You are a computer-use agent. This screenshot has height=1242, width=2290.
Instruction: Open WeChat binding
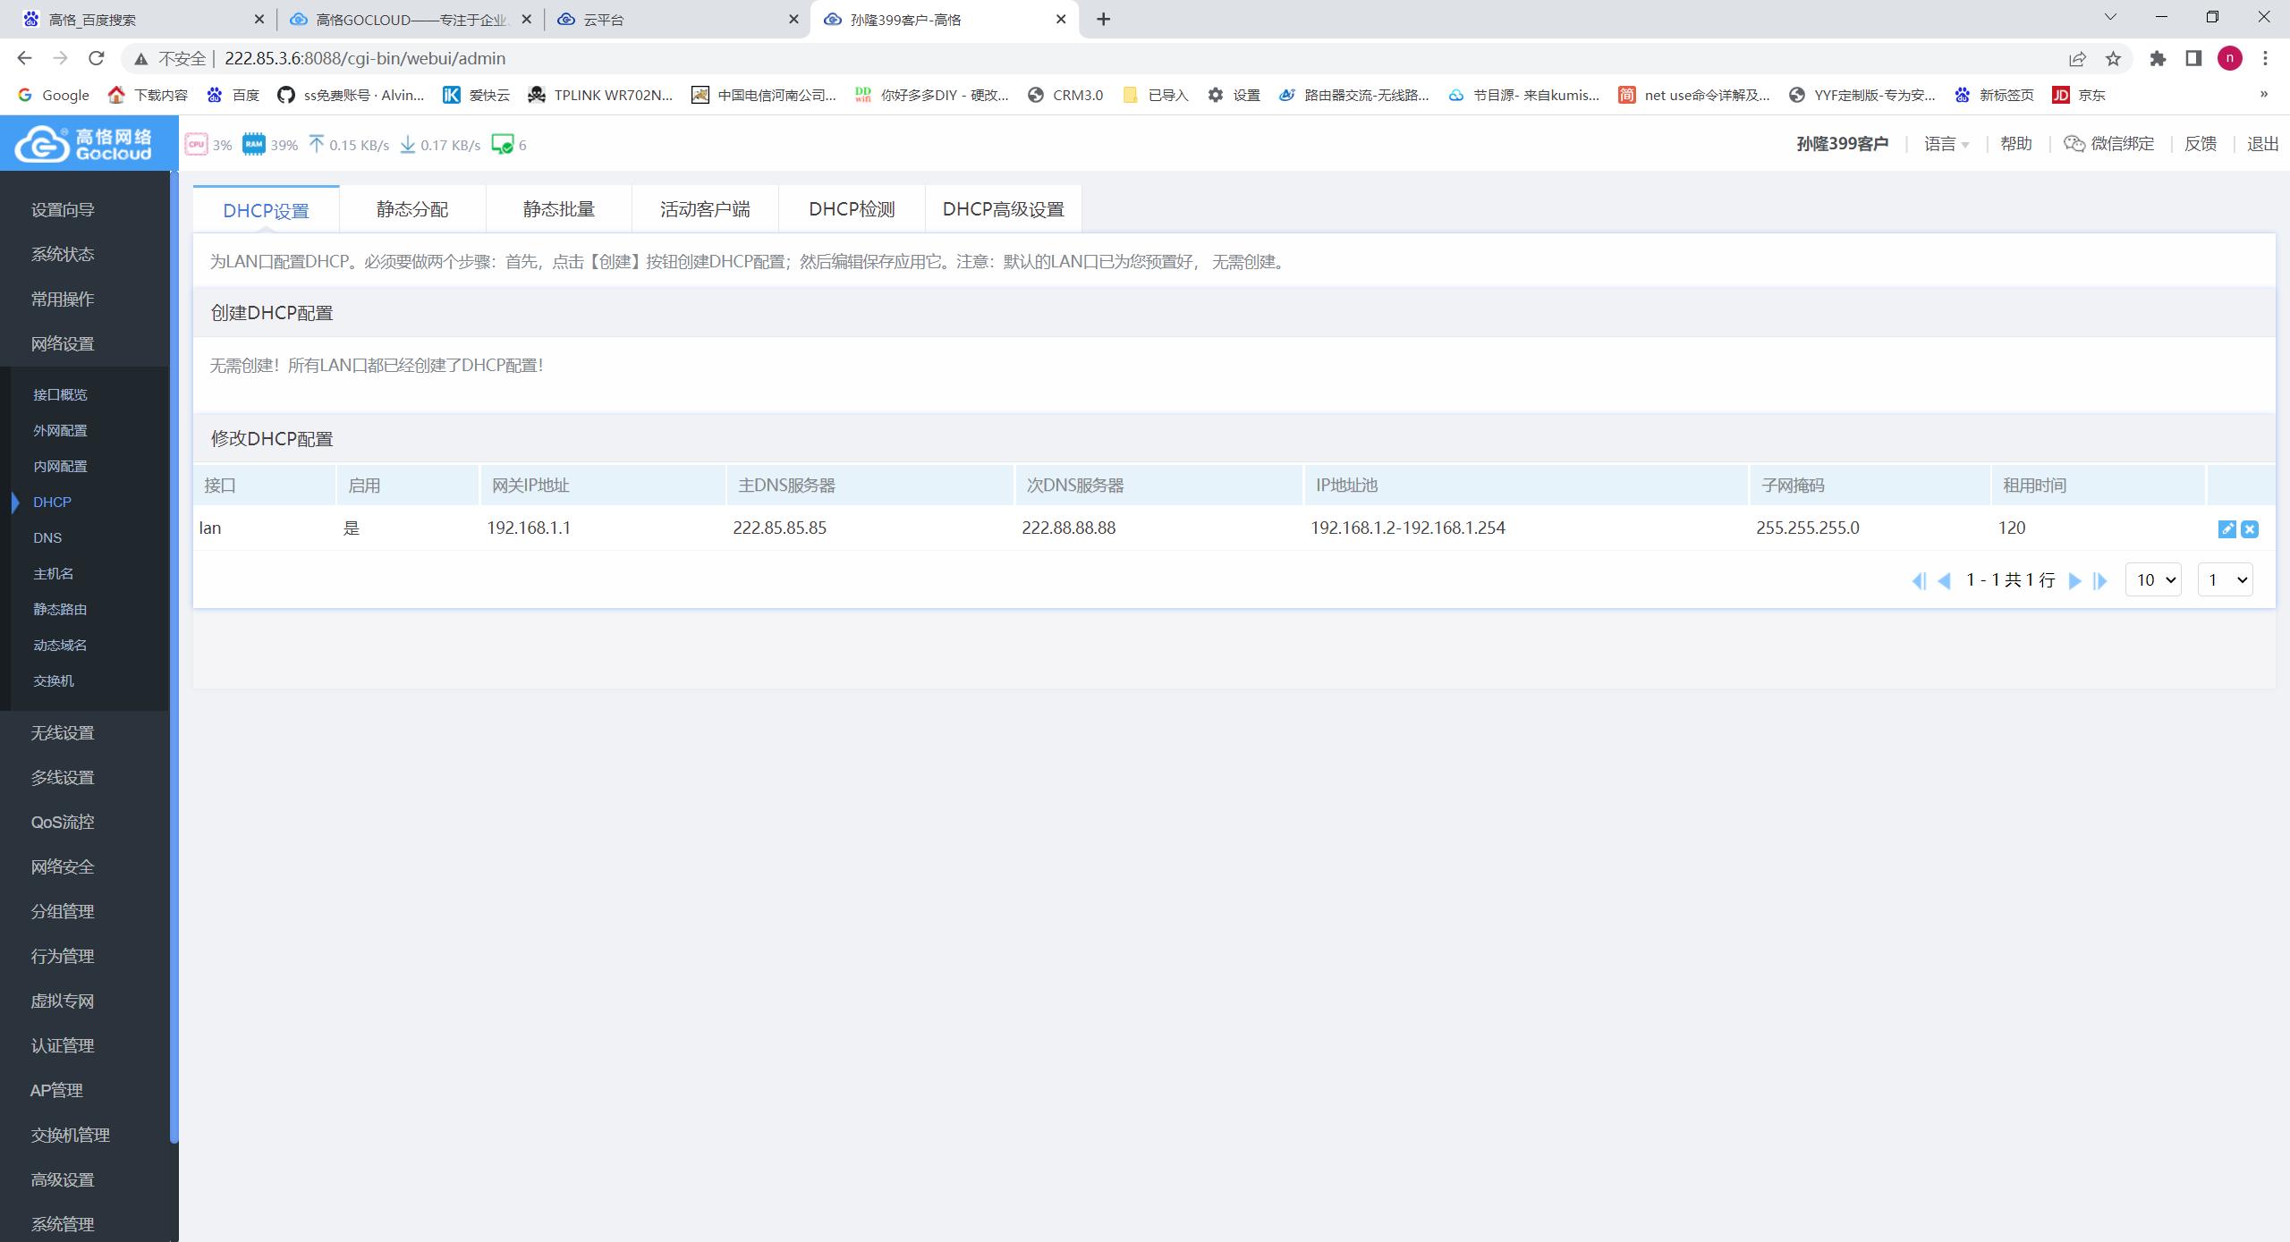[x=2108, y=144]
